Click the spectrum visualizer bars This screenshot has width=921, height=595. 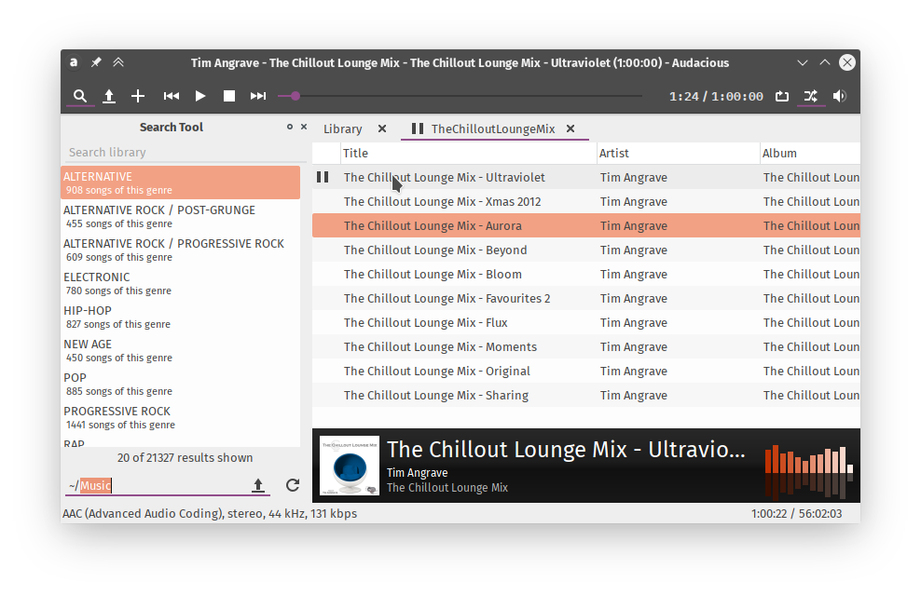click(809, 471)
